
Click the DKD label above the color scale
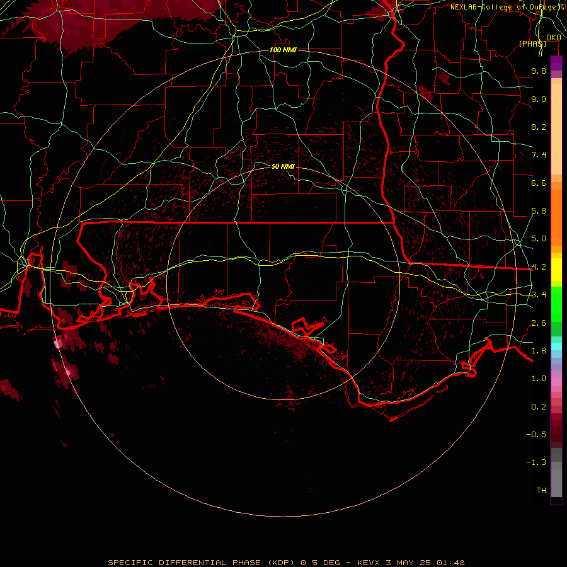tap(554, 38)
